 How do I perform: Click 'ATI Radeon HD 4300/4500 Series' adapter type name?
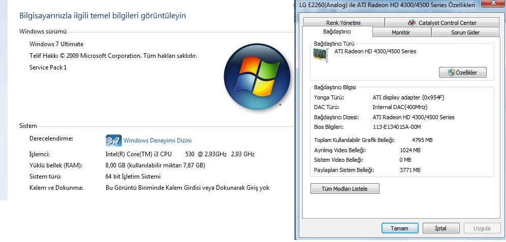point(375,51)
